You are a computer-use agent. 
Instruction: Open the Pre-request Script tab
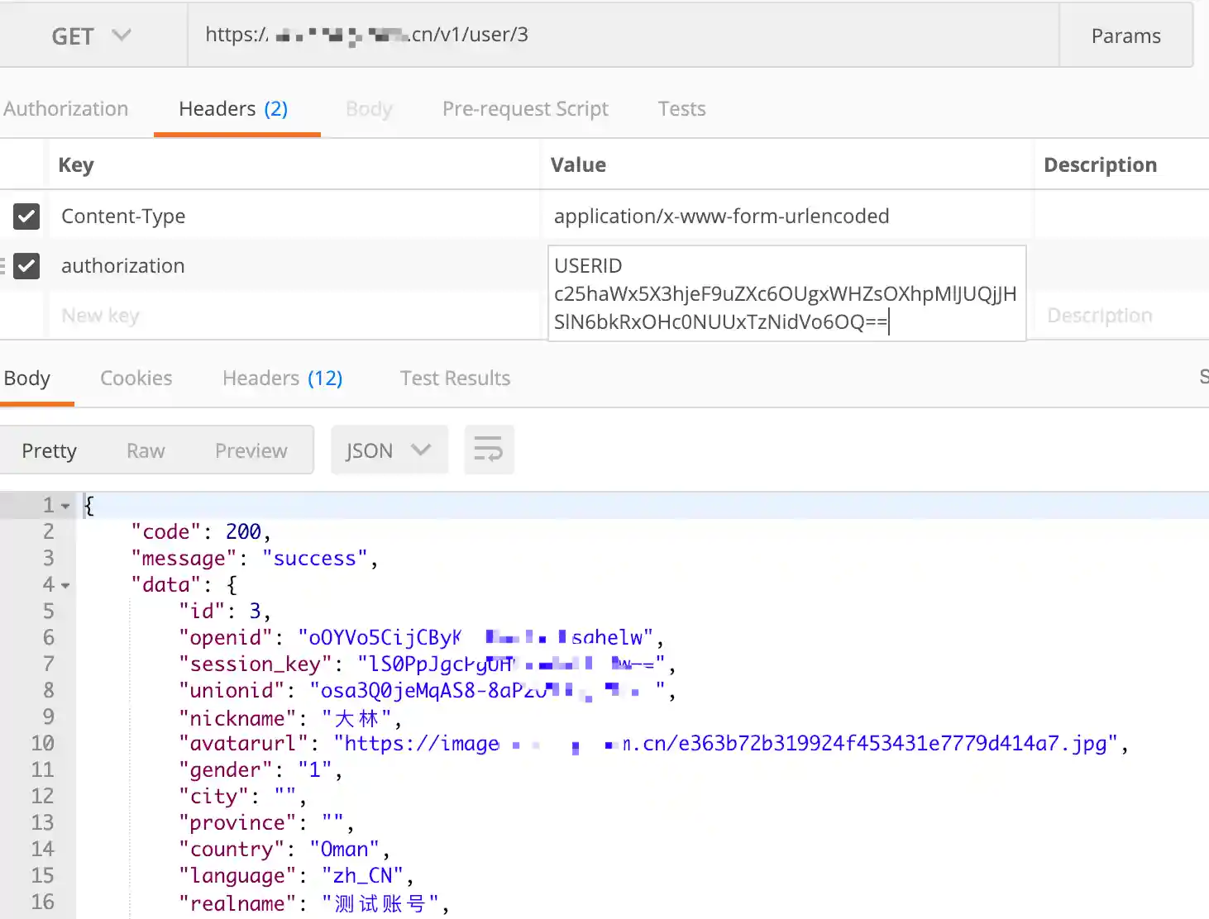tap(525, 109)
